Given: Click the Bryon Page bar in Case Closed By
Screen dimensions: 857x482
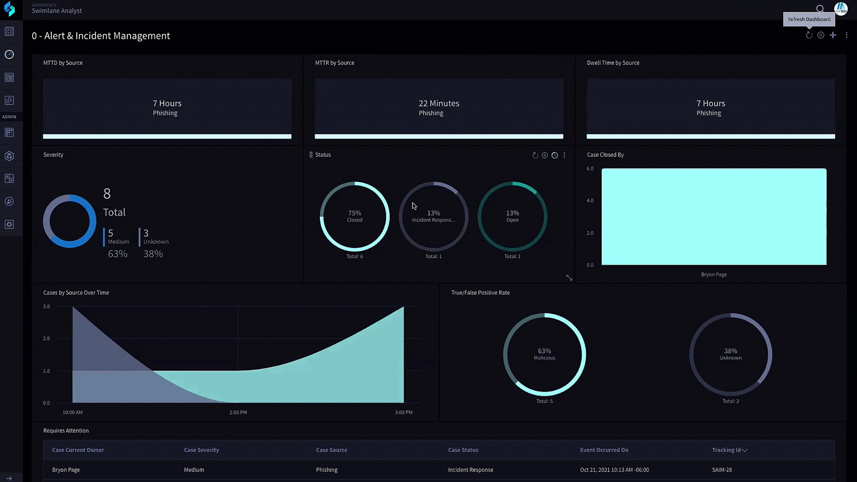Looking at the screenshot, I should pyautogui.click(x=713, y=217).
